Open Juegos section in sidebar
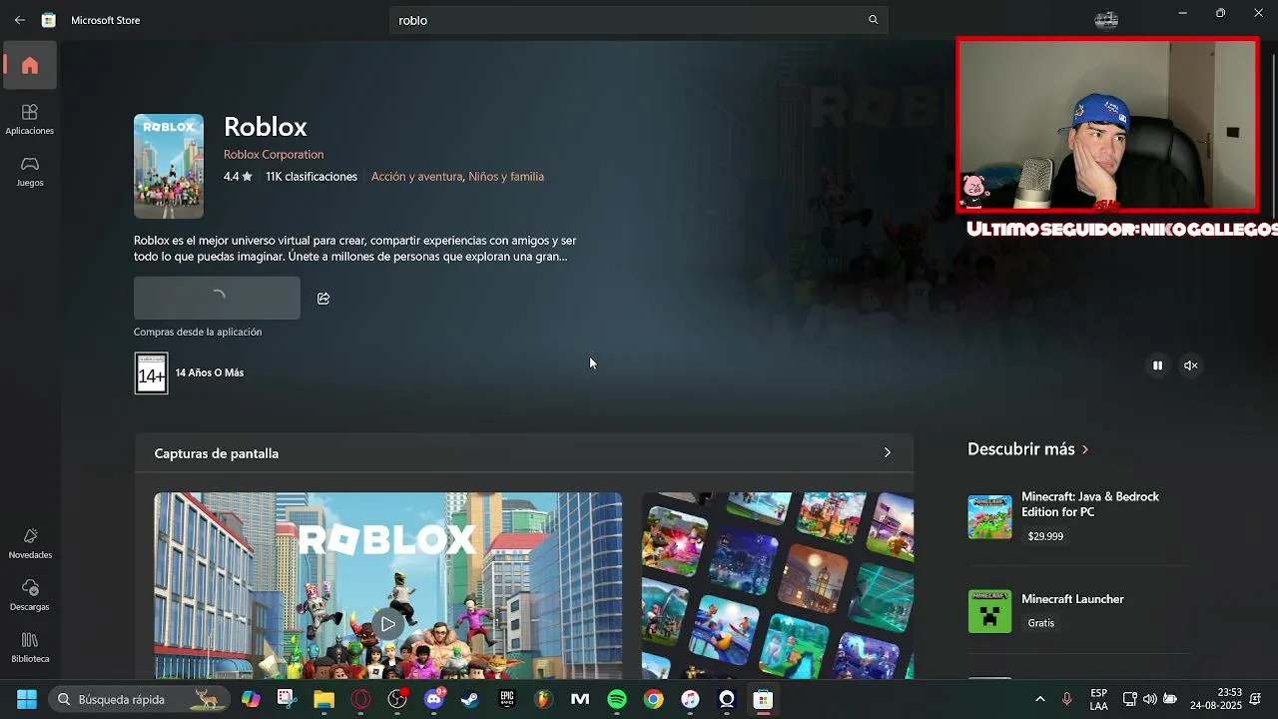The height and width of the screenshot is (719, 1278). click(x=30, y=172)
